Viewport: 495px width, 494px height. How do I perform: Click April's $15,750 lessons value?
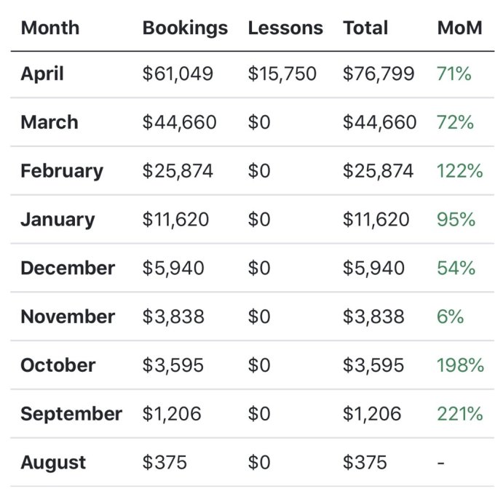click(x=282, y=73)
